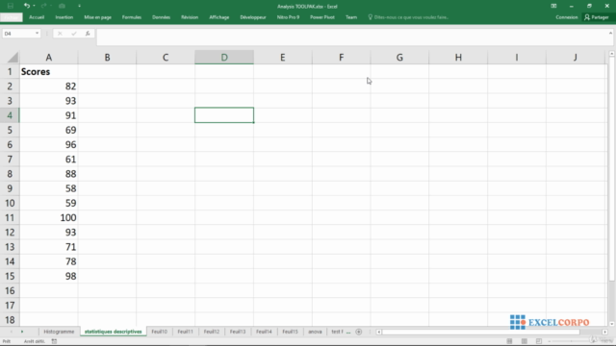Switch to the Feuil10 sheet tab

tap(159, 332)
